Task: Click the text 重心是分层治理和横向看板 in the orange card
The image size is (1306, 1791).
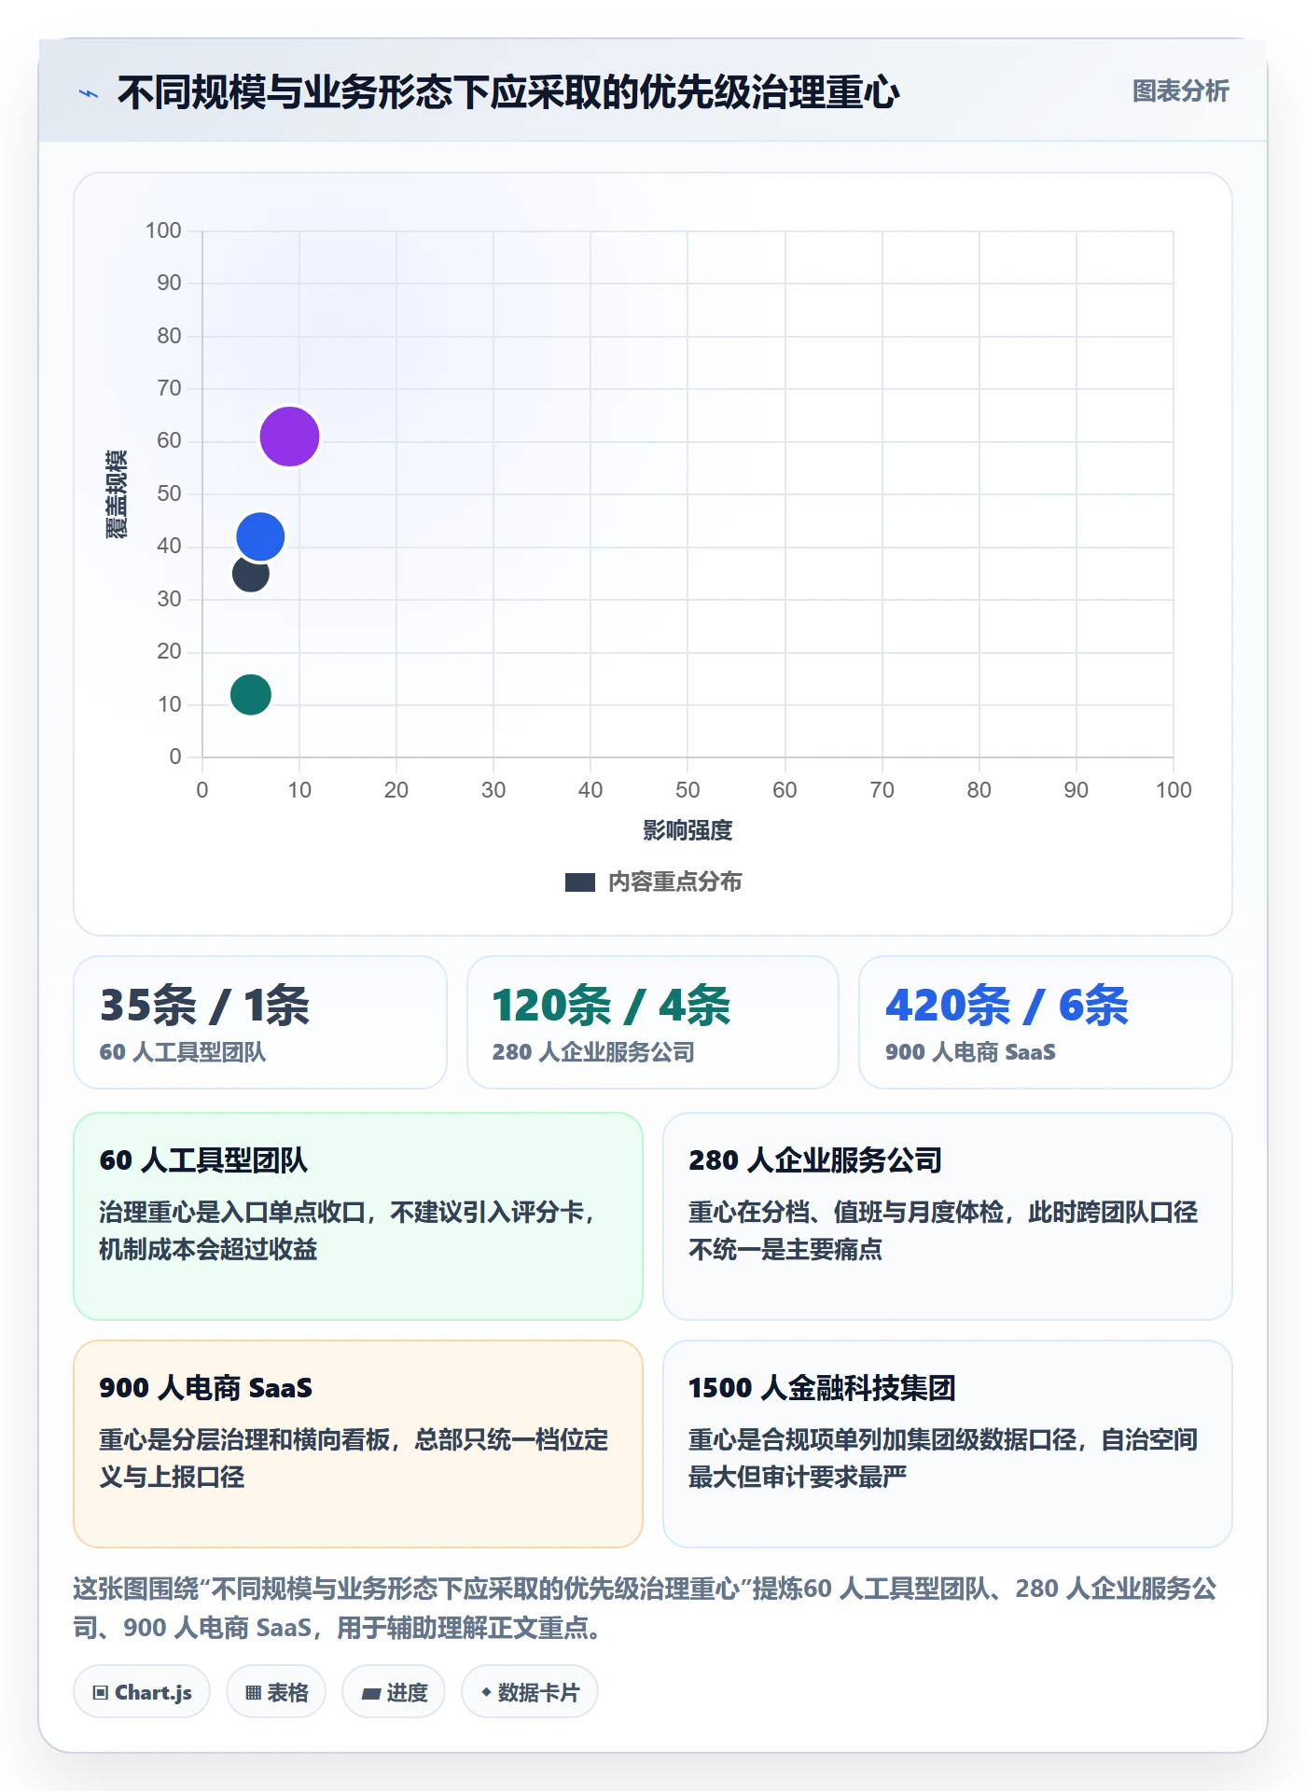Action: pos(244,1439)
